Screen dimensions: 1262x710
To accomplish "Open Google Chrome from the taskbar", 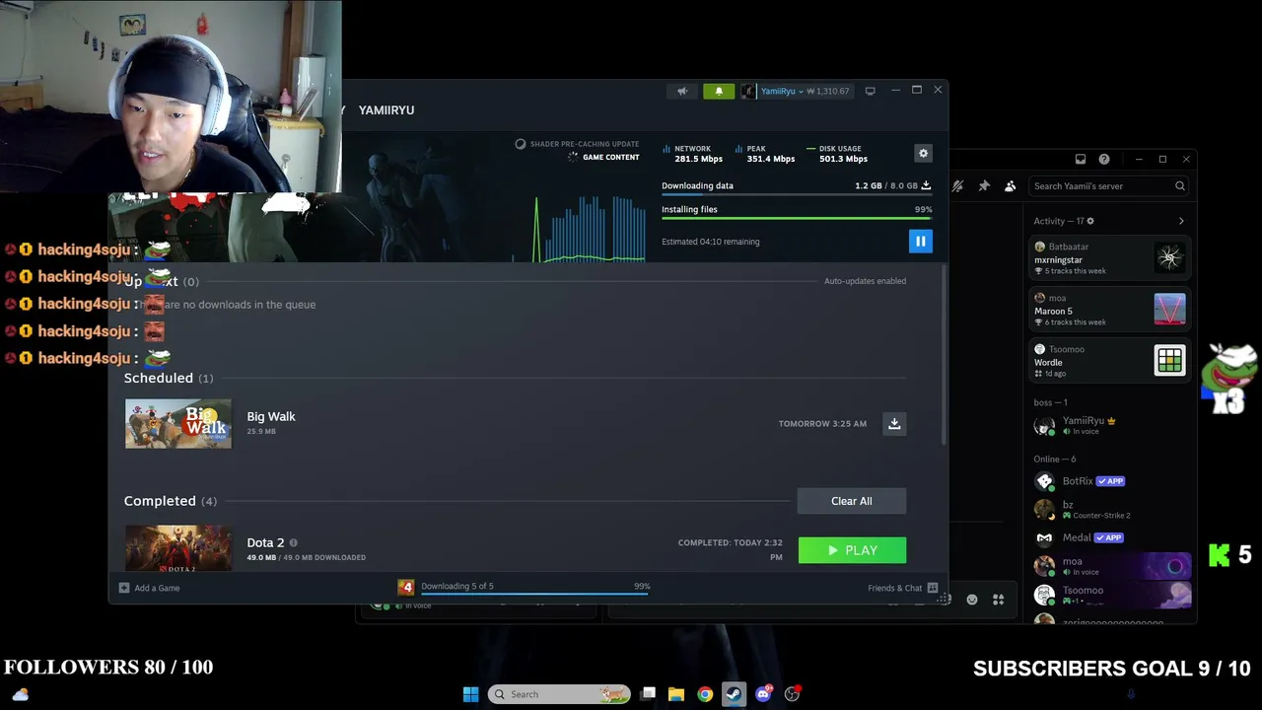I will point(705,694).
